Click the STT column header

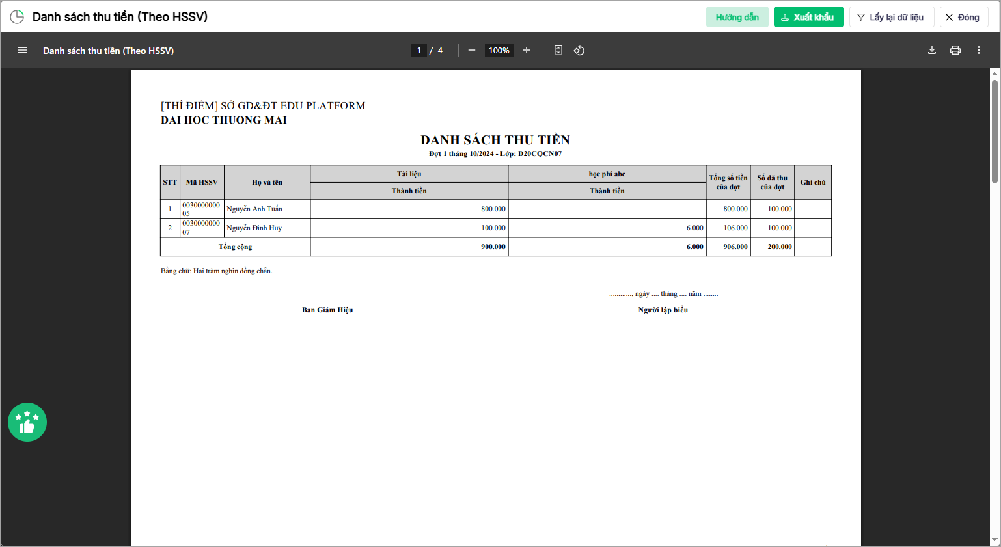(x=170, y=182)
